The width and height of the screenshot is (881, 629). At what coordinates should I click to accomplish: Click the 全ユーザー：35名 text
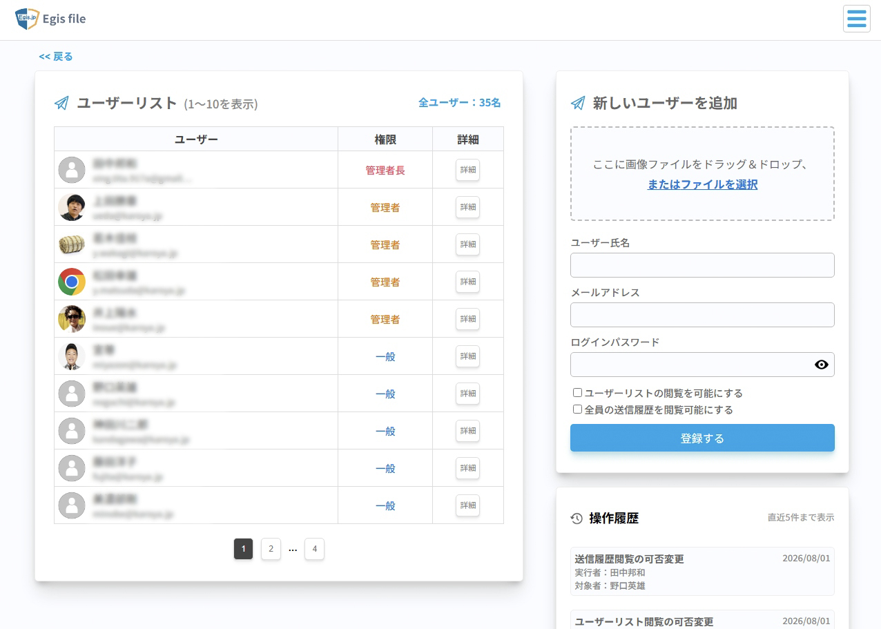point(460,102)
